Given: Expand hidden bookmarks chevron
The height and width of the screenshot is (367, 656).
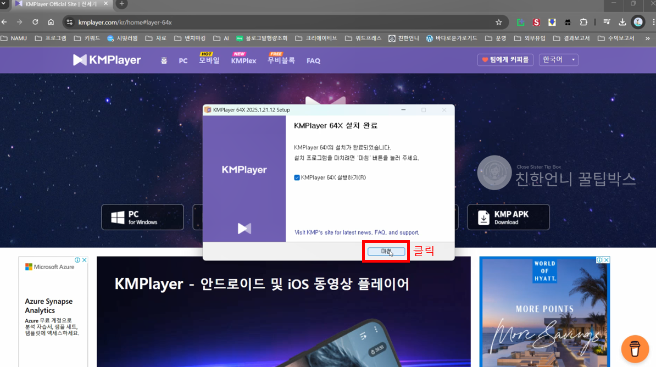Looking at the screenshot, I should click(x=648, y=38).
